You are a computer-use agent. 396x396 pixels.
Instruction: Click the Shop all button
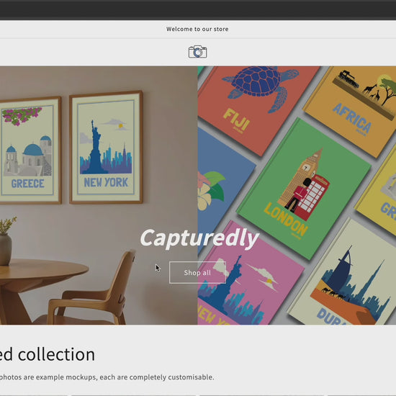click(197, 272)
